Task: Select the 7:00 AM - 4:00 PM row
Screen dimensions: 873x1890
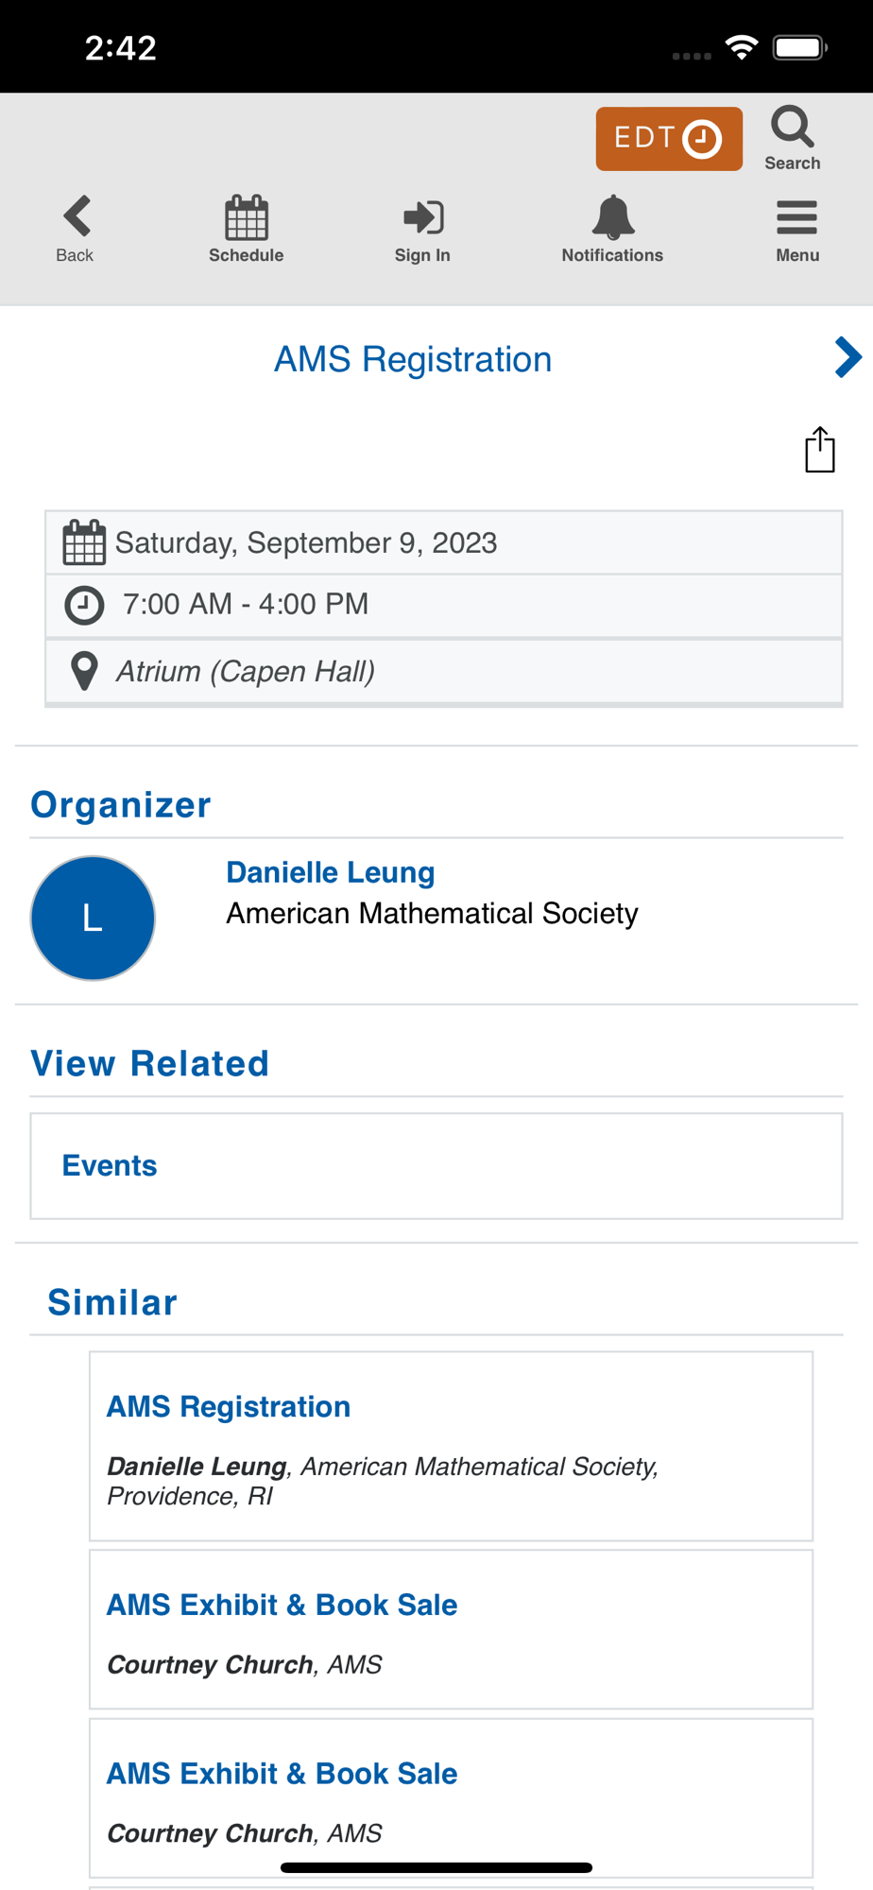Action: (x=444, y=605)
